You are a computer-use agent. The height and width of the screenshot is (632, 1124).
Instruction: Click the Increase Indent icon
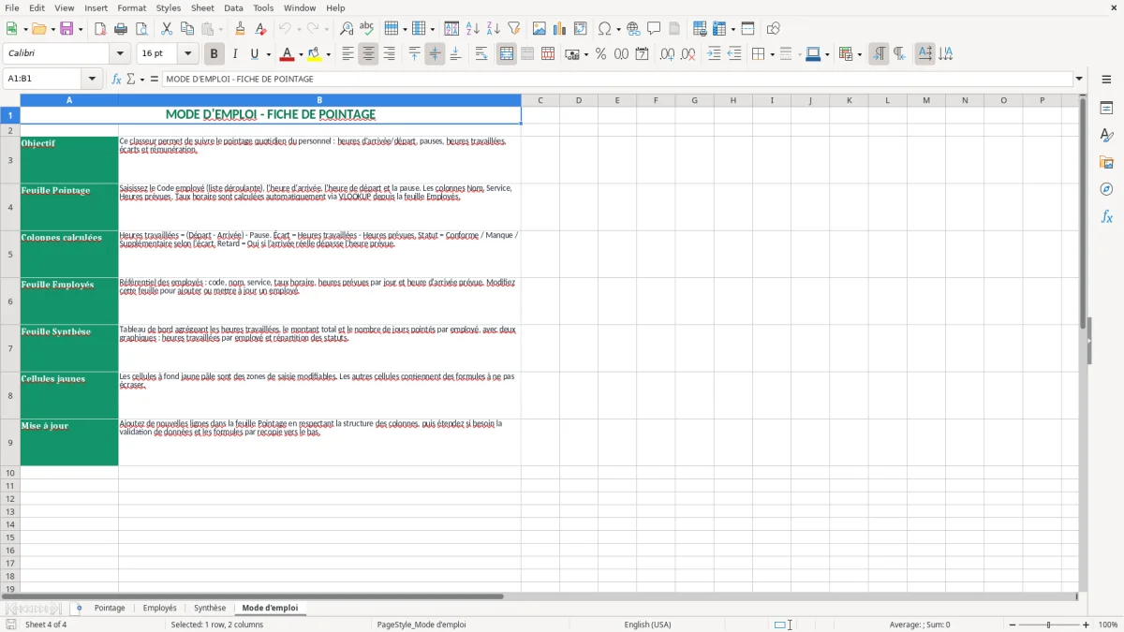tap(714, 54)
